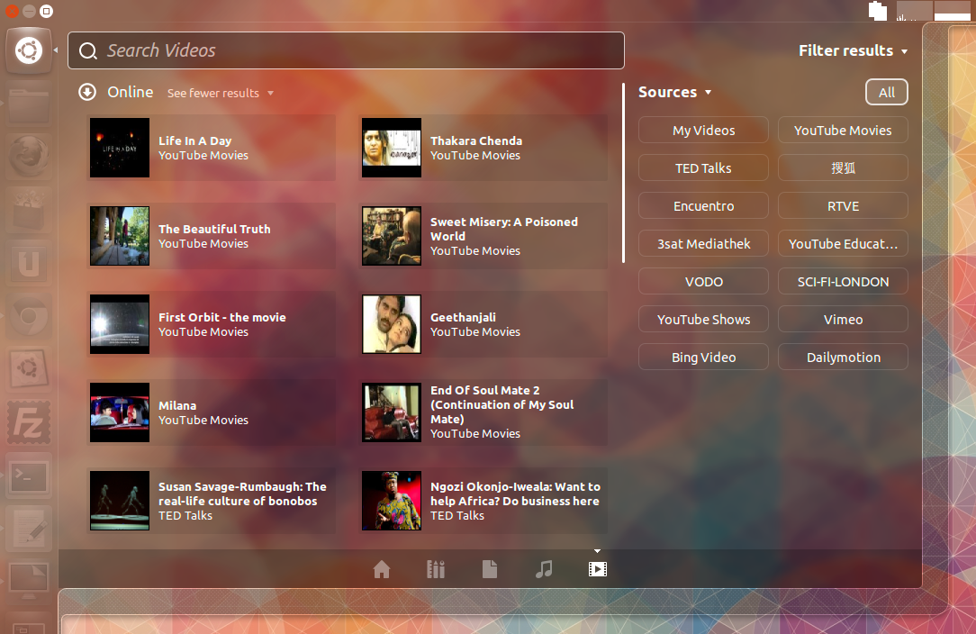Screen dimensions: 976x634
Task: Click the results vertical scrollbar
Action: tap(623, 173)
